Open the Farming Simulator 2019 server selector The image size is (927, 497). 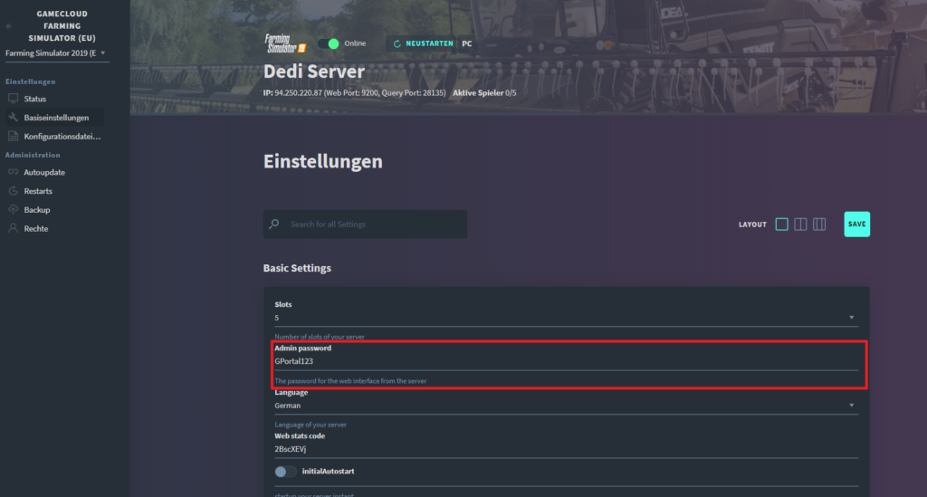click(x=55, y=53)
